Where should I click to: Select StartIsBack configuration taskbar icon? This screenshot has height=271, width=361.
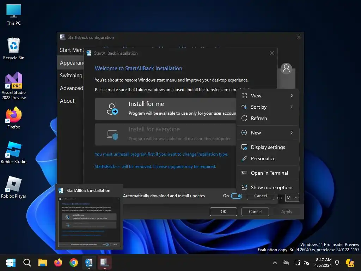point(104,263)
